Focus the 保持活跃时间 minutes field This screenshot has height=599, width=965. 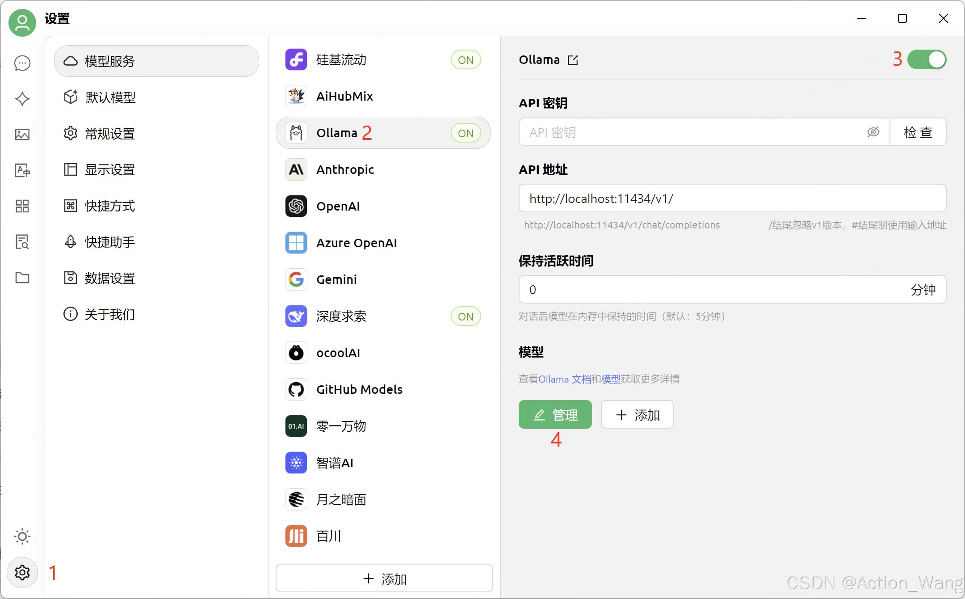[732, 290]
